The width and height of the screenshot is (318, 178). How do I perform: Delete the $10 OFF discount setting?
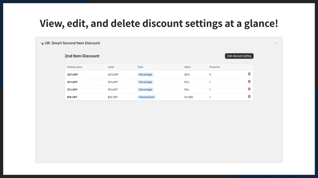pos(249,97)
